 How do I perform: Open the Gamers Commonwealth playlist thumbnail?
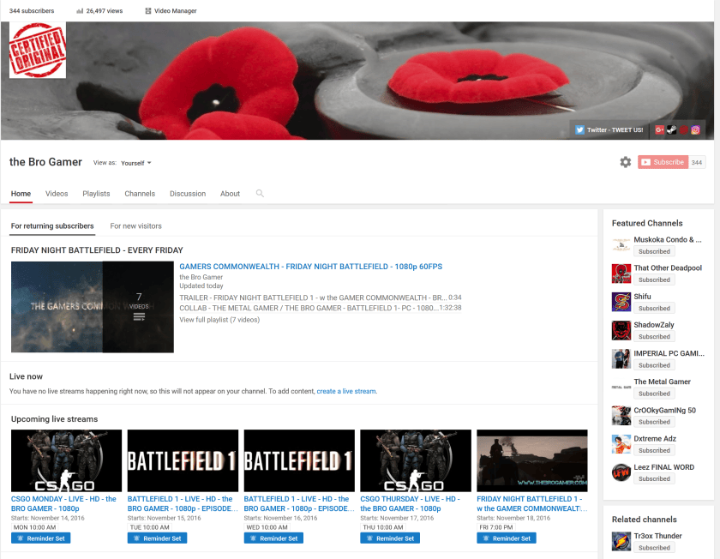tap(93, 307)
